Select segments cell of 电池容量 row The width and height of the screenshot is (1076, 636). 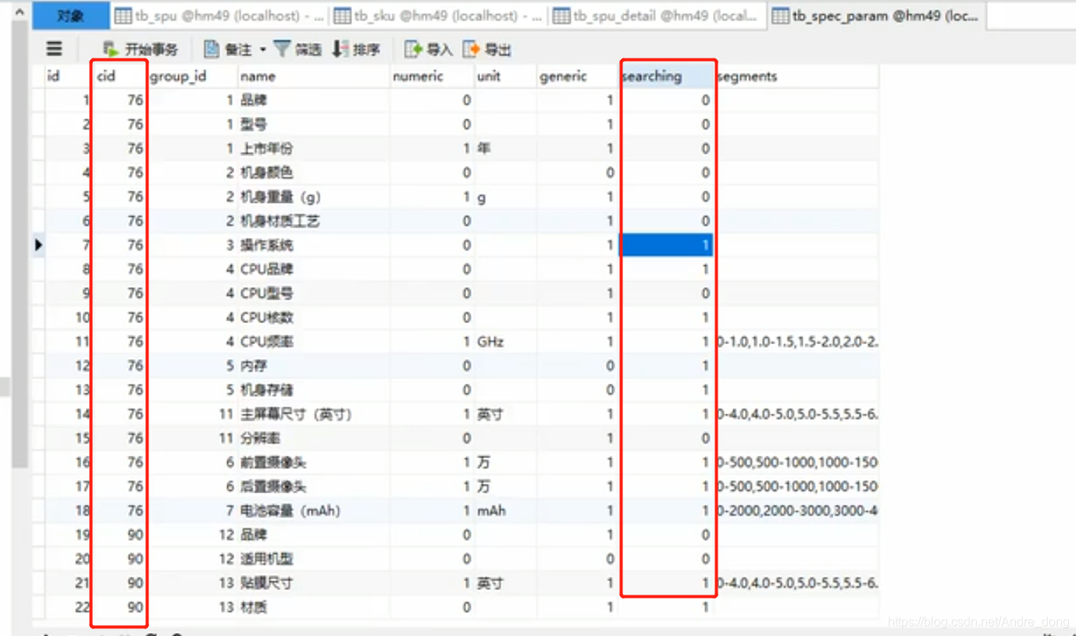[x=796, y=510]
